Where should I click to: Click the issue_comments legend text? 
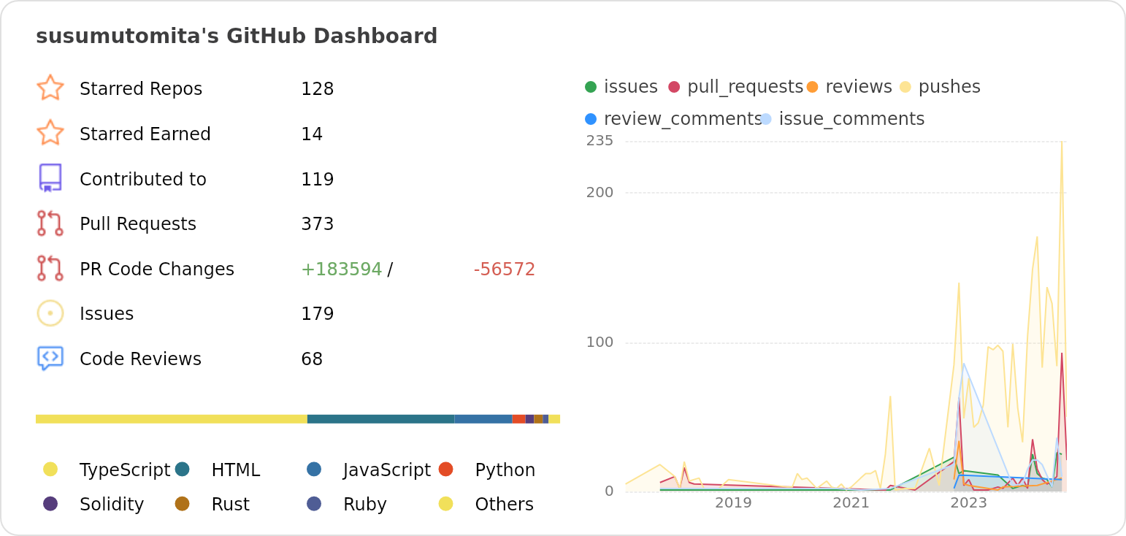852,119
